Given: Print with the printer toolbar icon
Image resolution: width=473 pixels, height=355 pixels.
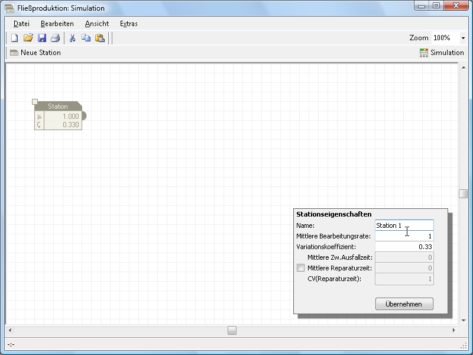Looking at the screenshot, I should 55,38.
